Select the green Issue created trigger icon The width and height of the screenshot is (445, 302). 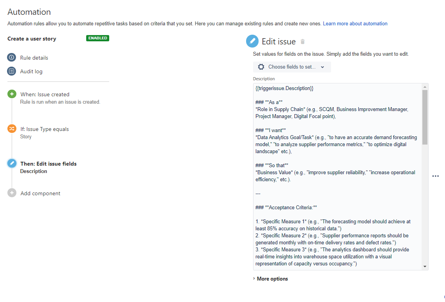click(x=12, y=94)
